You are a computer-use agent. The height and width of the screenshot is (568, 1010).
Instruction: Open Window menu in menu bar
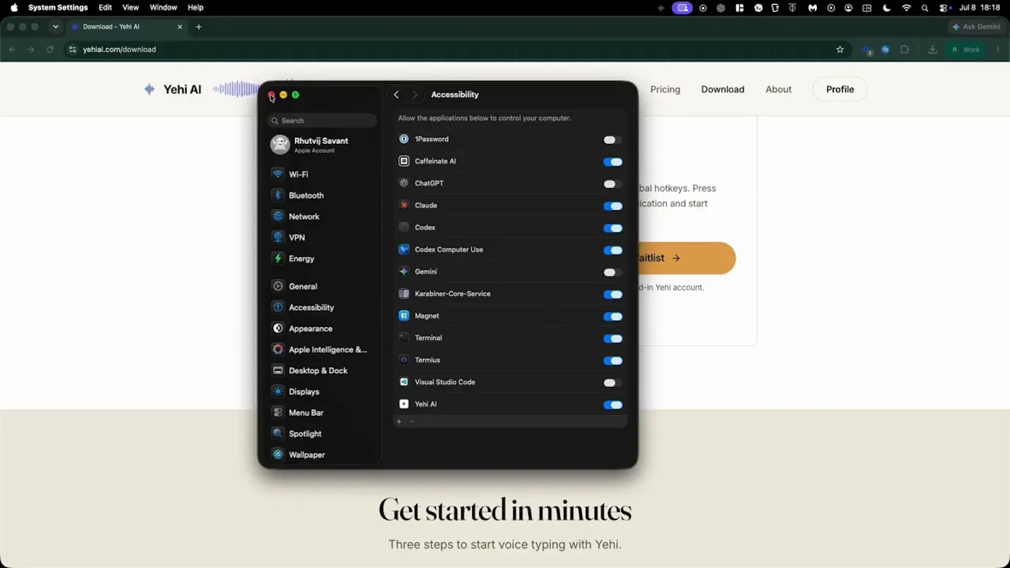(x=163, y=8)
